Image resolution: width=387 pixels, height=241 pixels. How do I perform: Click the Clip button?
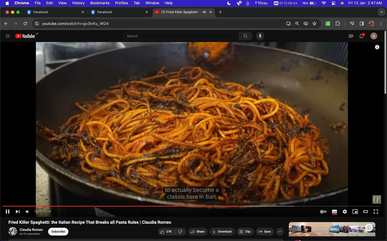pyautogui.click(x=245, y=231)
